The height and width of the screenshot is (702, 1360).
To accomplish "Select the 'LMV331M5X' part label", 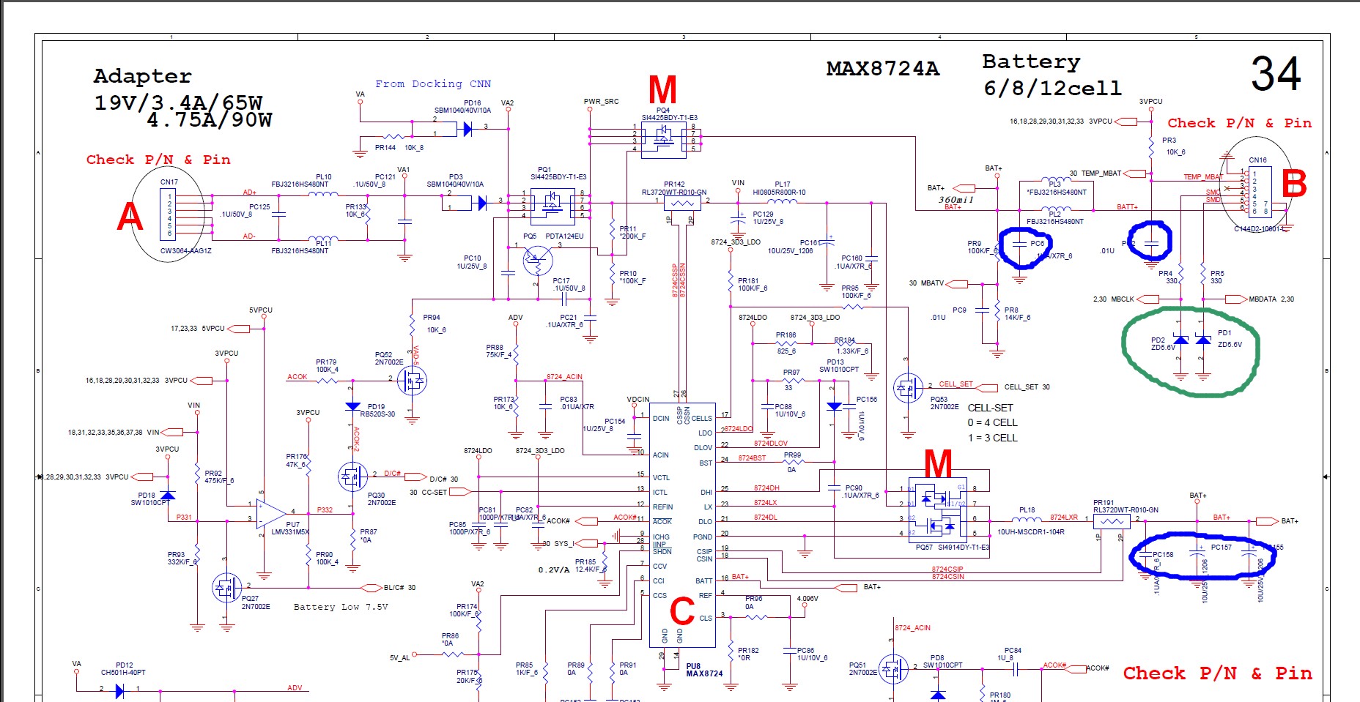I will point(290,532).
